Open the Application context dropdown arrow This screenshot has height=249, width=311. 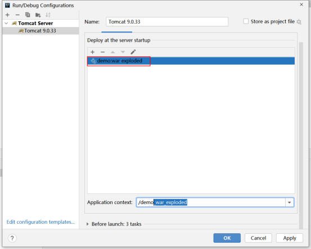tap(290, 202)
